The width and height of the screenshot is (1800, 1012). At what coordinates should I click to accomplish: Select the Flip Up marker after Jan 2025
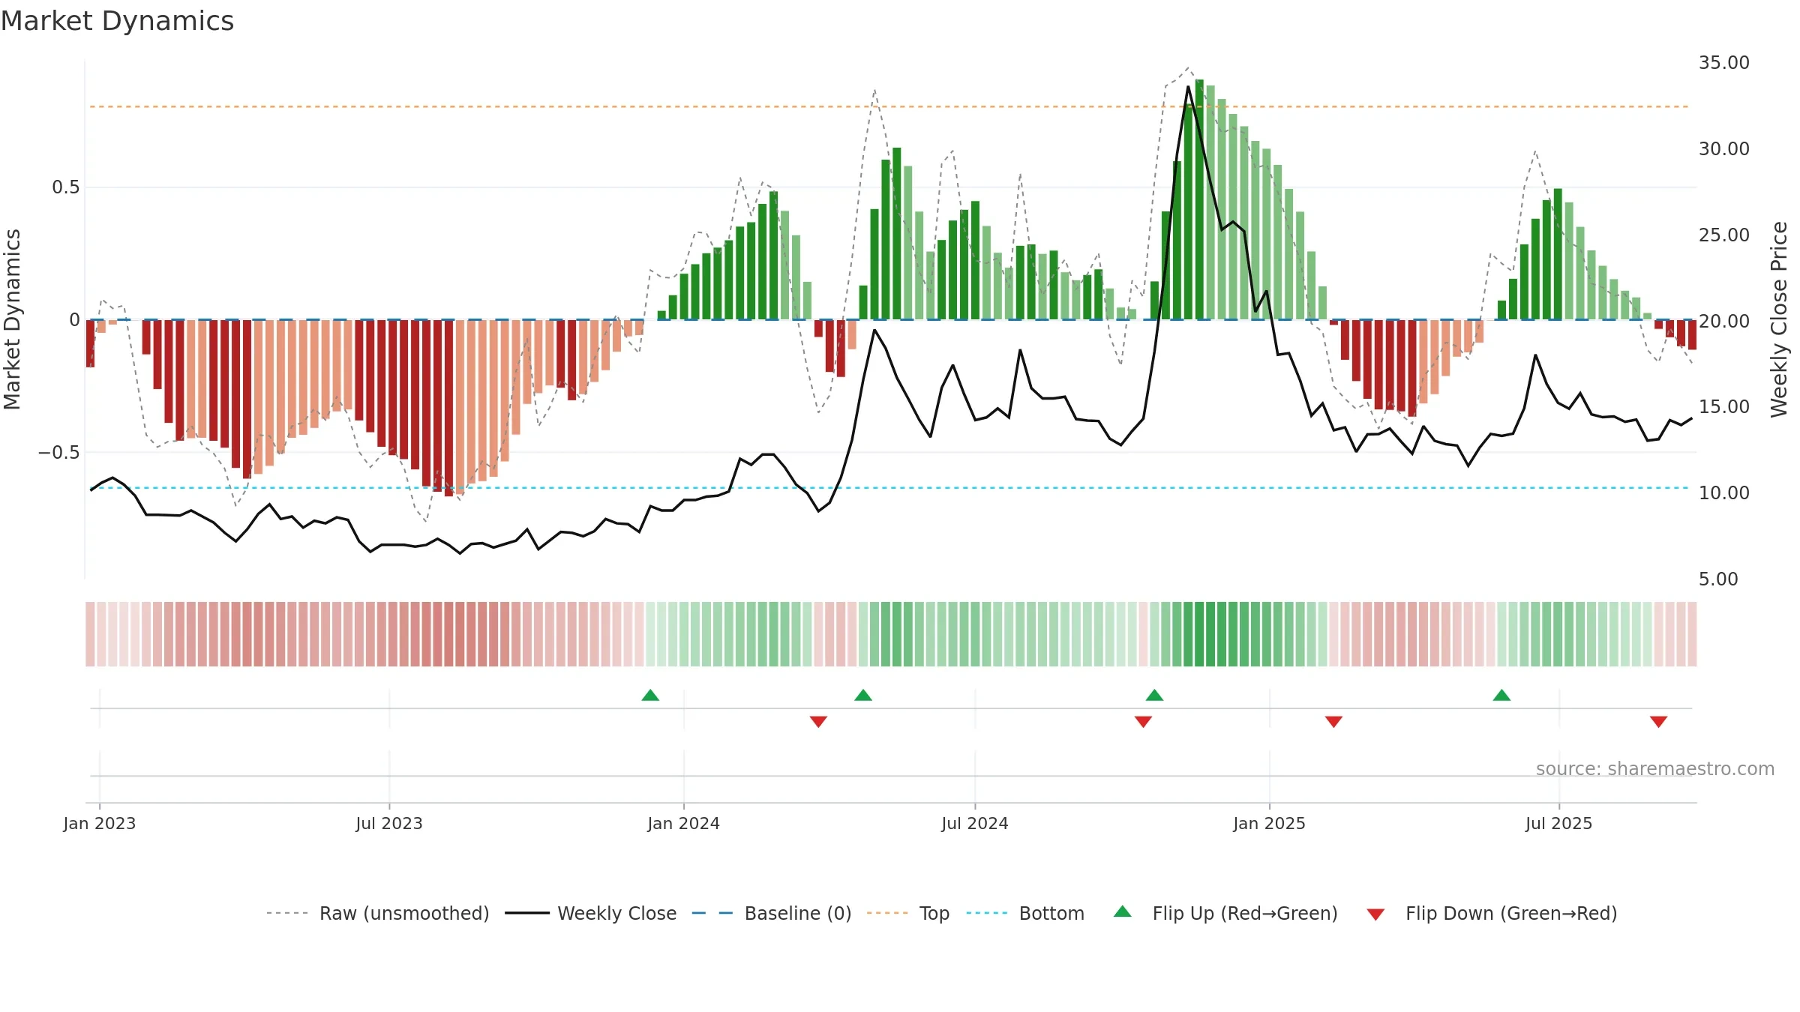[1501, 695]
